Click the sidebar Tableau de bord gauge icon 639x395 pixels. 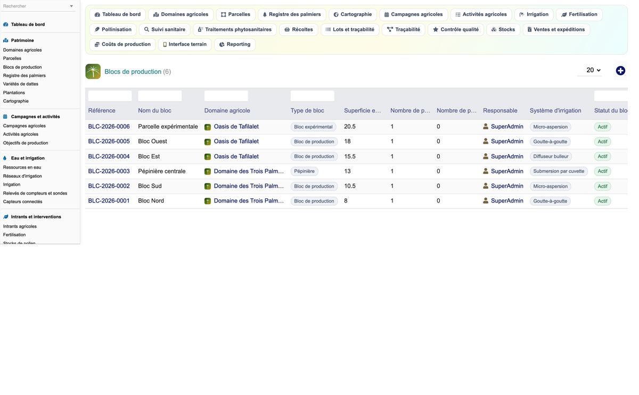(6, 24)
